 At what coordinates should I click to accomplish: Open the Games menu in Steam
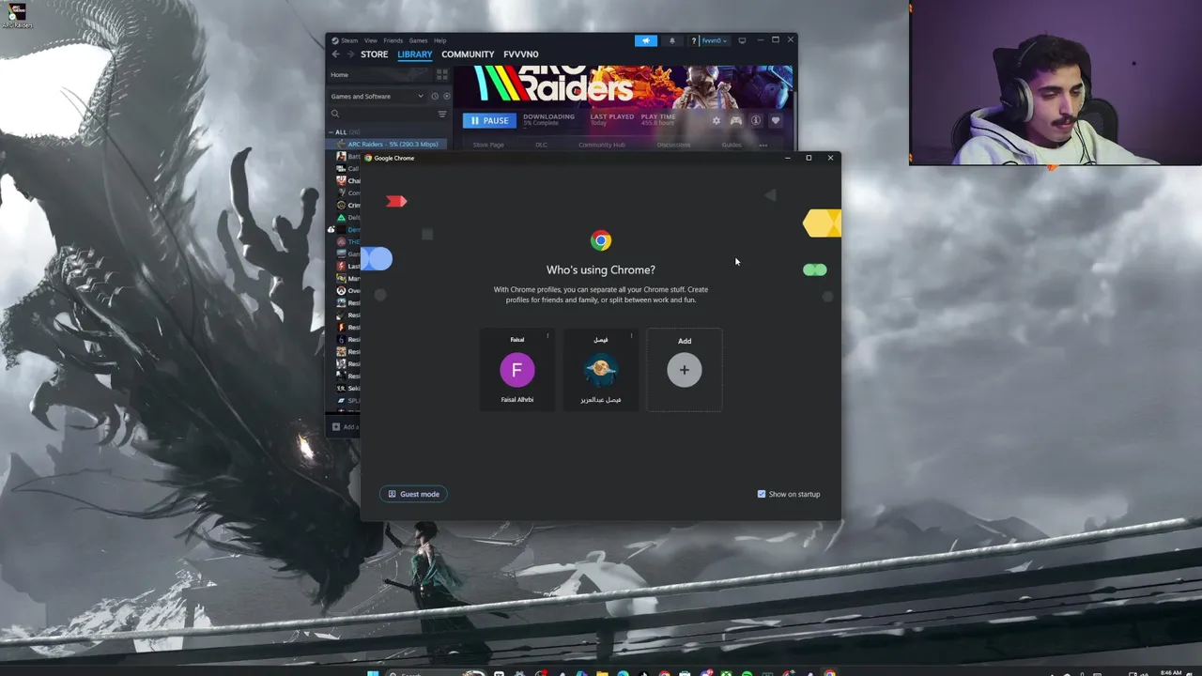(418, 40)
